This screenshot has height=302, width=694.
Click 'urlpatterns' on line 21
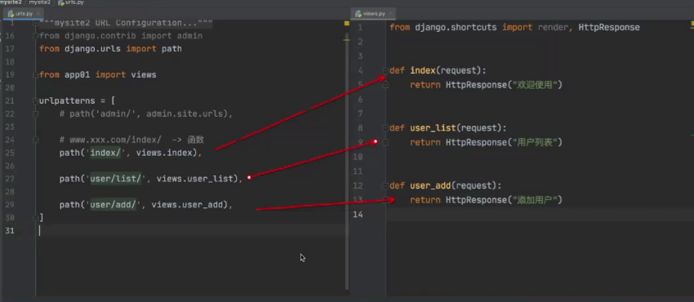(67, 101)
